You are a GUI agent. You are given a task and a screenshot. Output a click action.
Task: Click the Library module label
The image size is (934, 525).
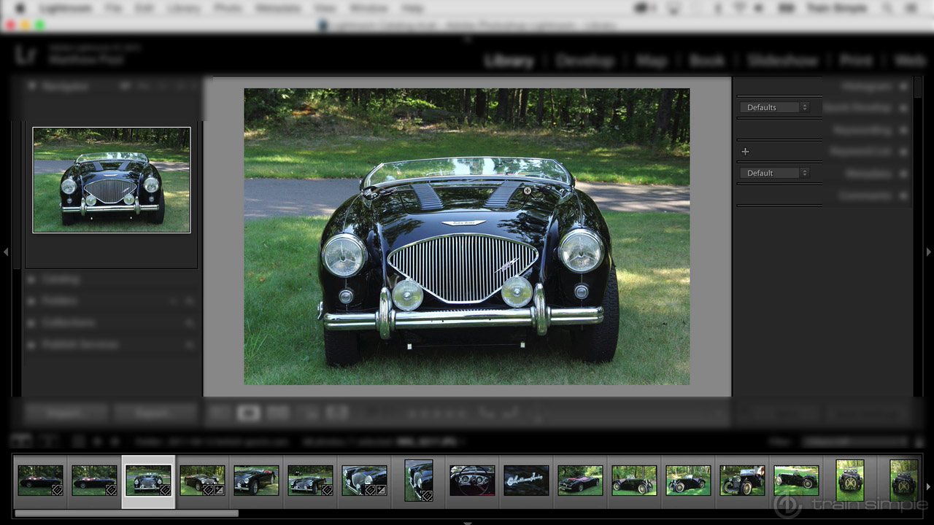pyautogui.click(x=509, y=61)
